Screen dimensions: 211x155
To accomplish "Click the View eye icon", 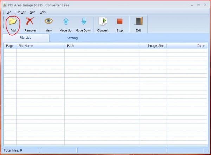I will (x=49, y=21).
